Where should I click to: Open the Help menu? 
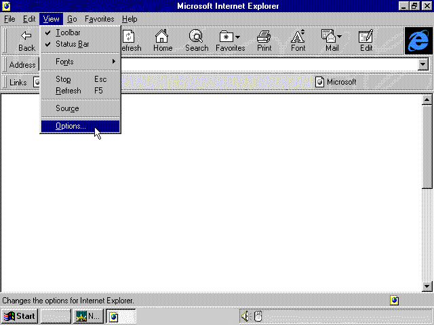tap(130, 19)
